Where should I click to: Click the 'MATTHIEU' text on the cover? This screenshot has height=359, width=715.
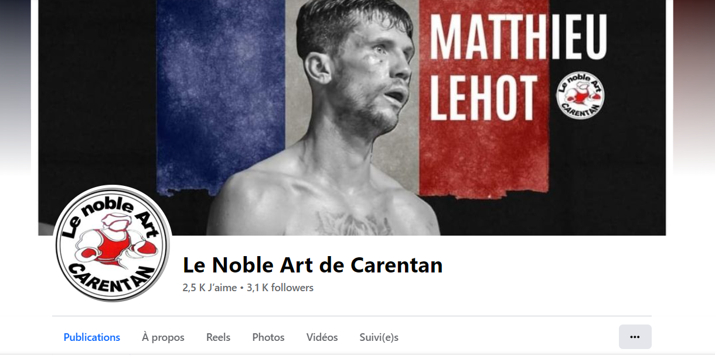pyautogui.click(x=518, y=38)
